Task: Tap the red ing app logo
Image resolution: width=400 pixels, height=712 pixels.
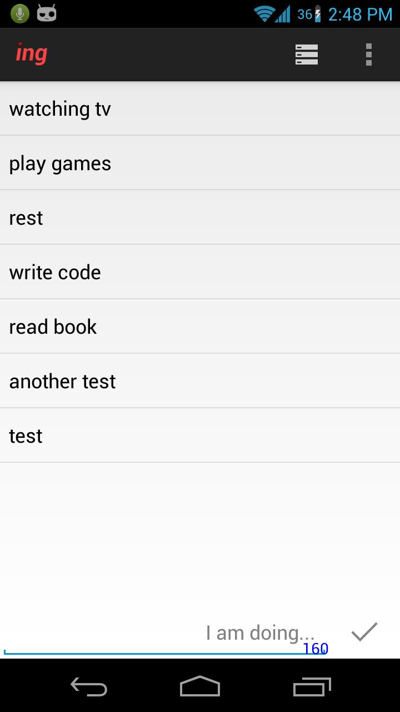Action: (x=32, y=54)
